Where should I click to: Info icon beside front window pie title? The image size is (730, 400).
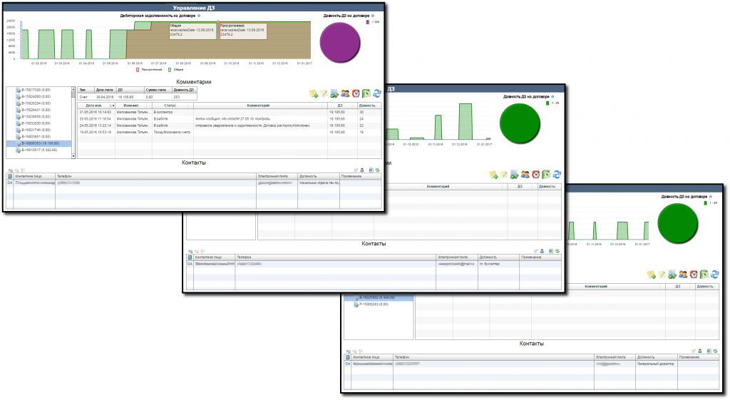372,16
